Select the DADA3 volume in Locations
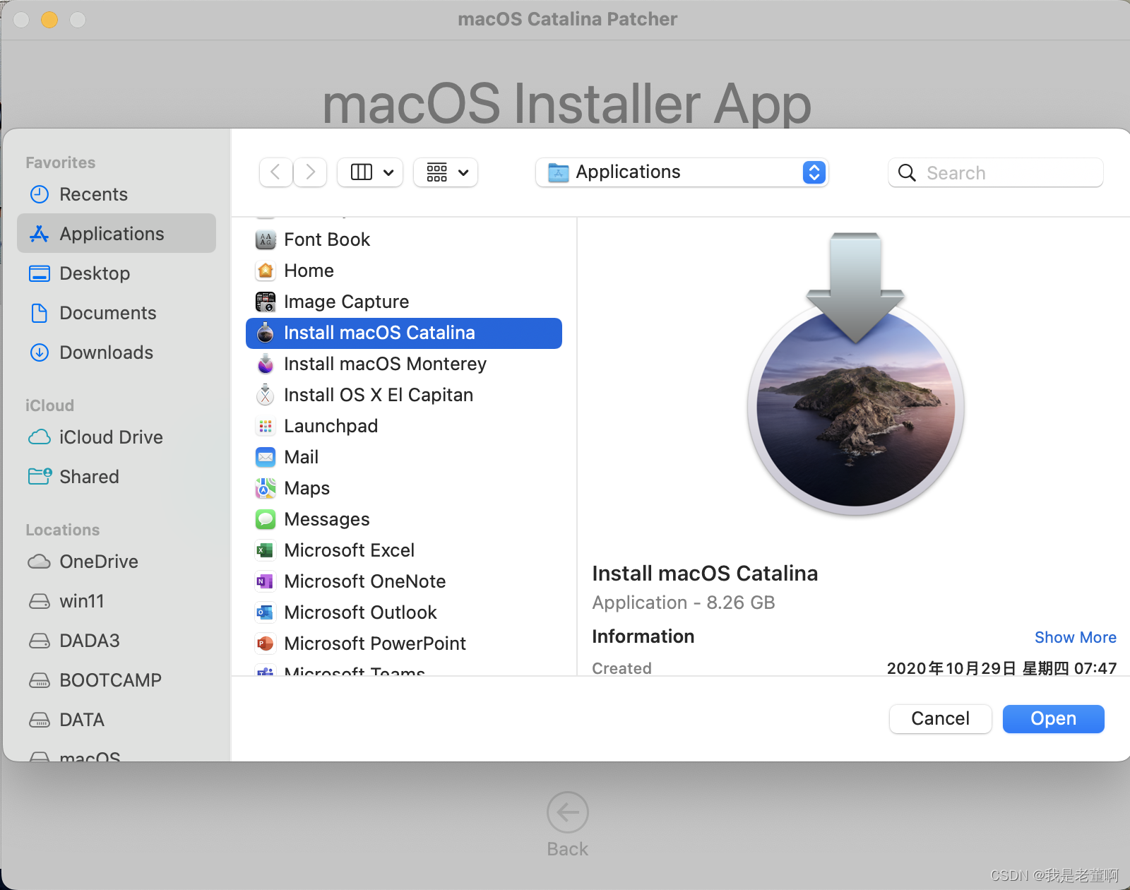1130x890 pixels. coord(117,641)
